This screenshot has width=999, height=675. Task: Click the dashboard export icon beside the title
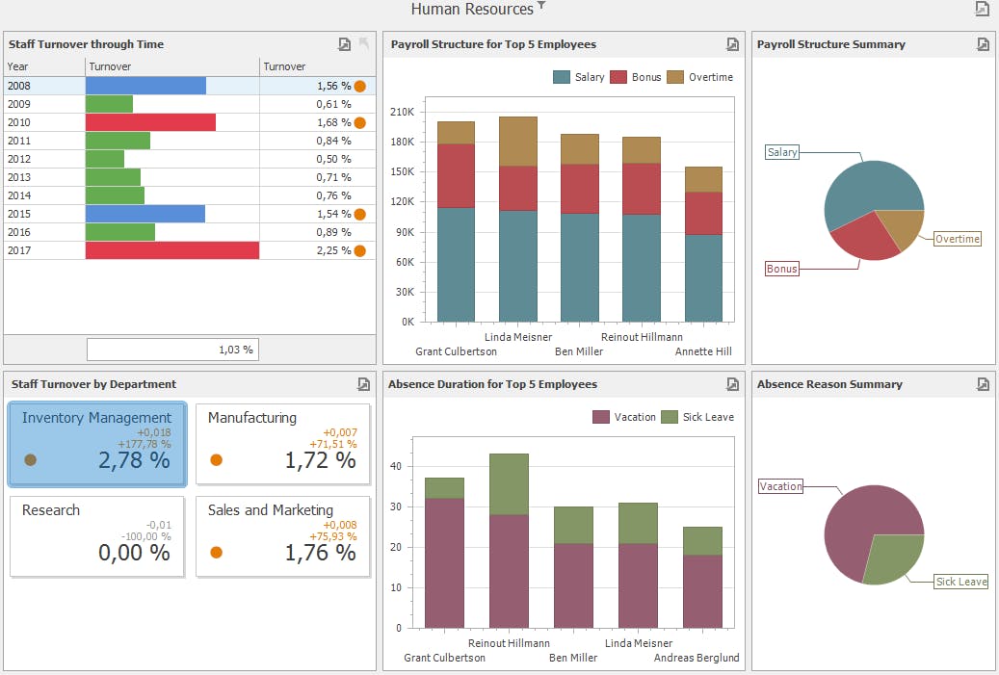point(983,9)
